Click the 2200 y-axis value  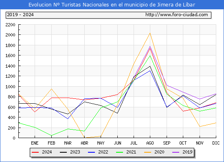click(x=10, y=25)
